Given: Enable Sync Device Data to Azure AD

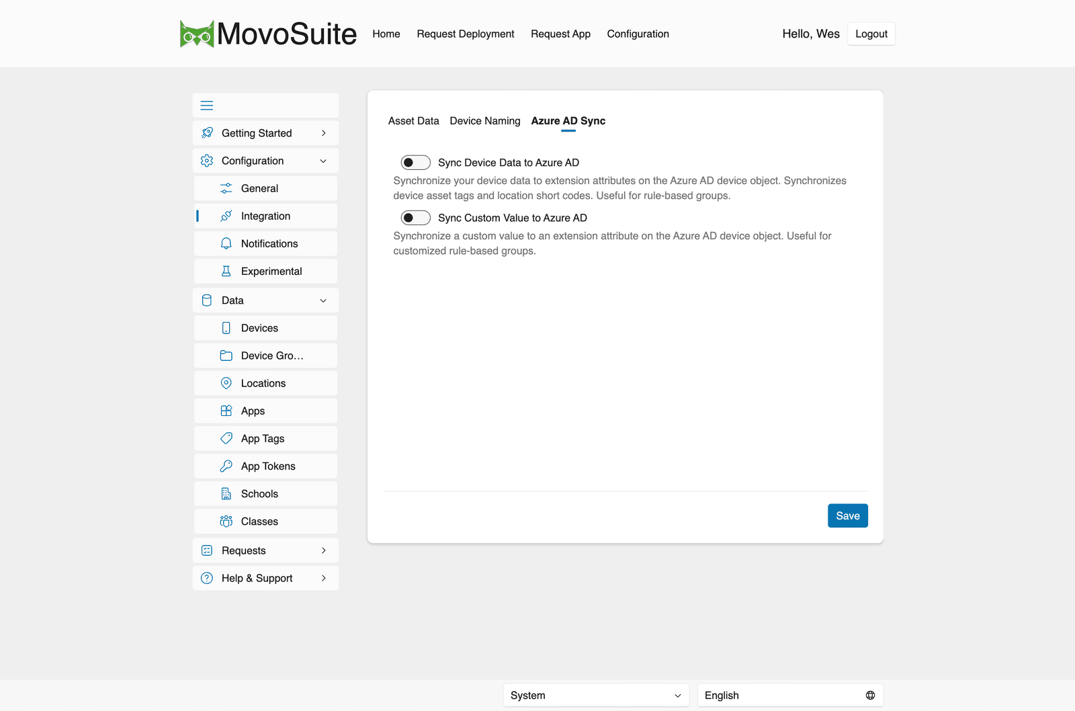Looking at the screenshot, I should pyautogui.click(x=416, y=163).
